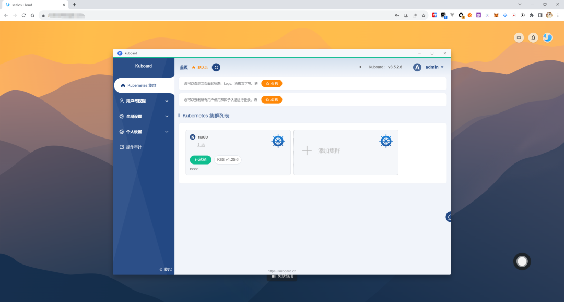Screen dimensions: 564x302
Task: Click the media control play extension icon
Action: (x=523, y=15)
